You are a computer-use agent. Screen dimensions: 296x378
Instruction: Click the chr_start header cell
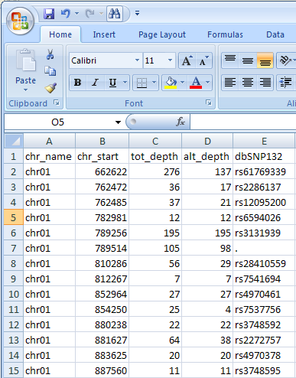pyautogui.click(x=102, y=156)
